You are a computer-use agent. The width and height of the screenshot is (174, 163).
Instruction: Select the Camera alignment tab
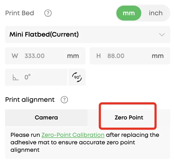[46, 118]
